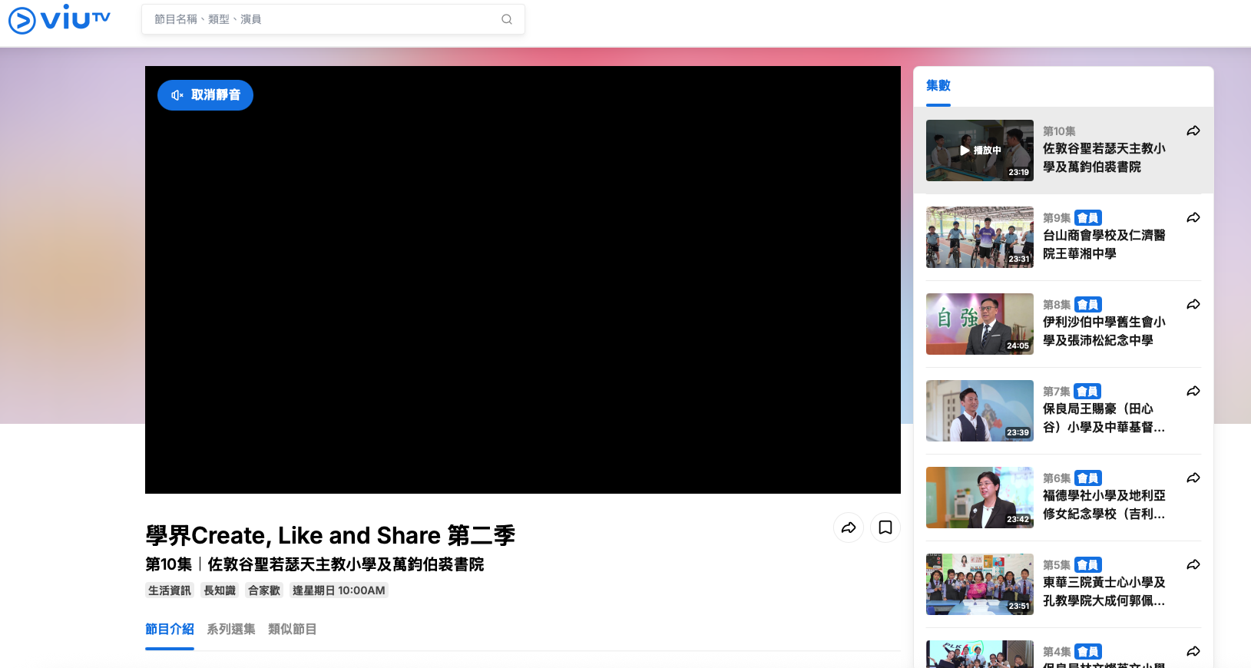This screenshot has height=668, width=1251.
Task: Click programme title 學界Create, Like and Share 第二季
Action: tap(330, 535)
